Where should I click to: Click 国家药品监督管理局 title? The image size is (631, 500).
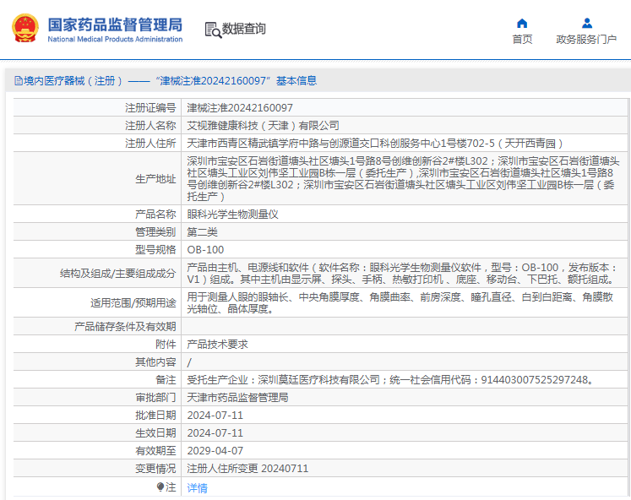tap(115, 24)
